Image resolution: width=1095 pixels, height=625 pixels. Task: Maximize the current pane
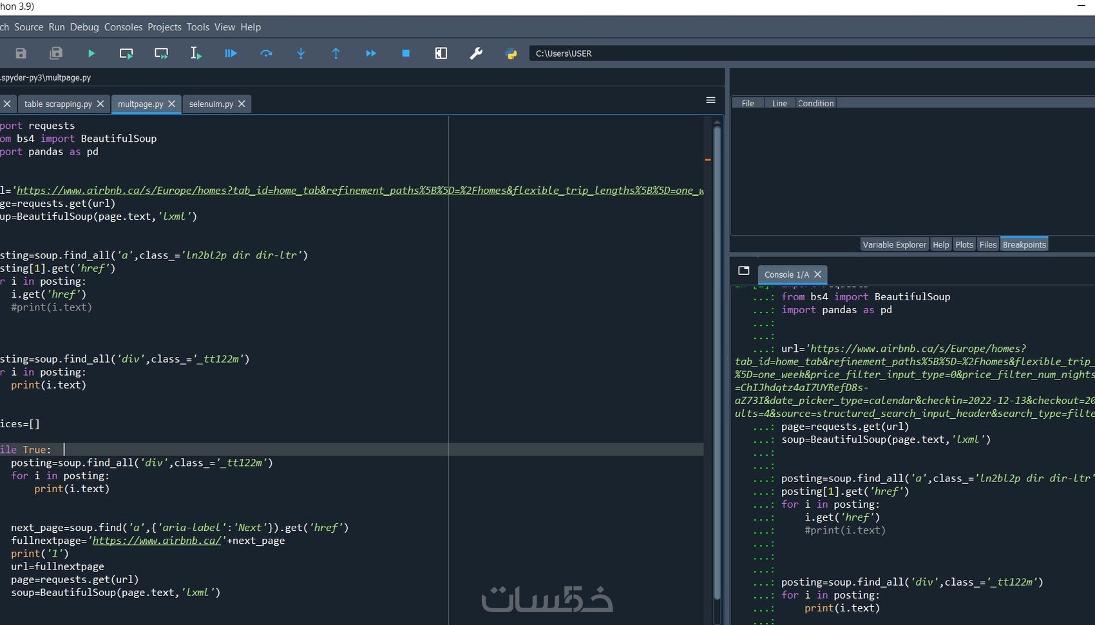[x=441, y=53]
